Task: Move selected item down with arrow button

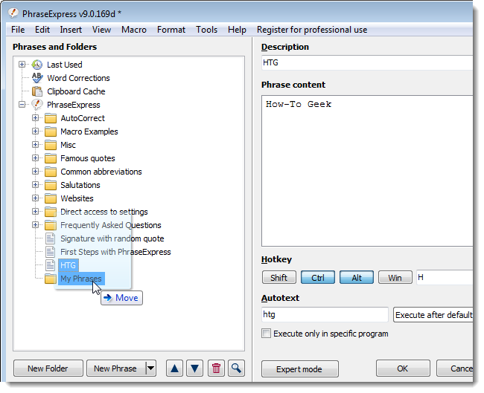Action: (x=195, y=368)
